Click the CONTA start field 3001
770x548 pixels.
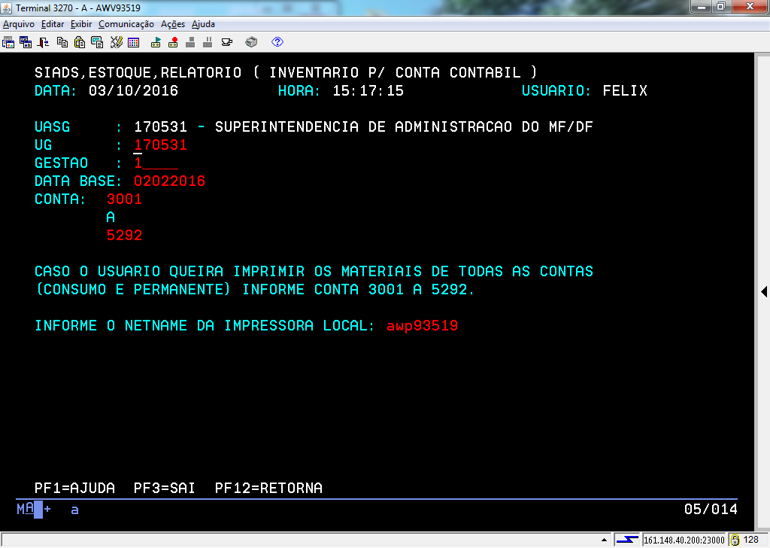[x=124, y=199]
